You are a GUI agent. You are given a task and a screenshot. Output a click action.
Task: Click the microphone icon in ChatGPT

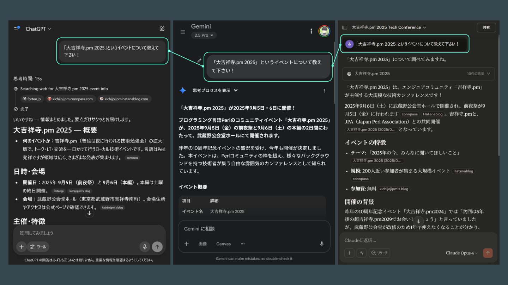point(145,247)
